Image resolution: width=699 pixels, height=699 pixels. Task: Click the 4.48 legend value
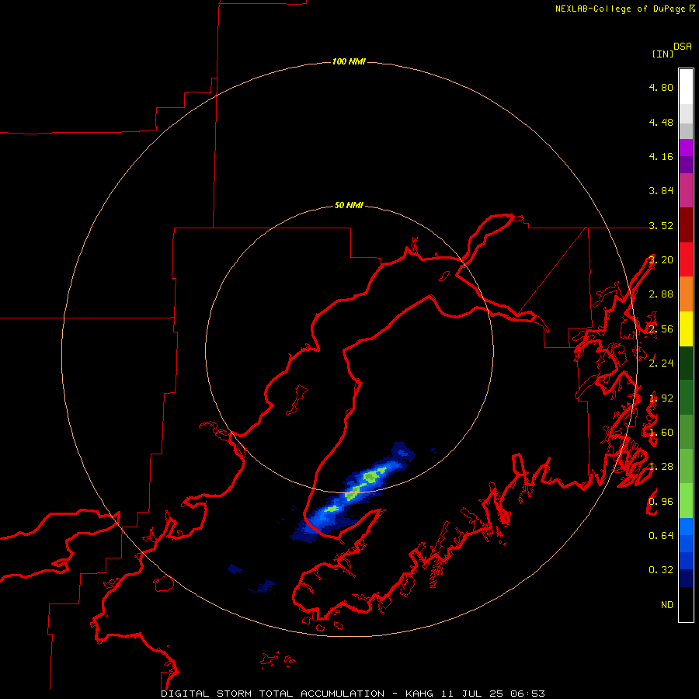point(661,122)
